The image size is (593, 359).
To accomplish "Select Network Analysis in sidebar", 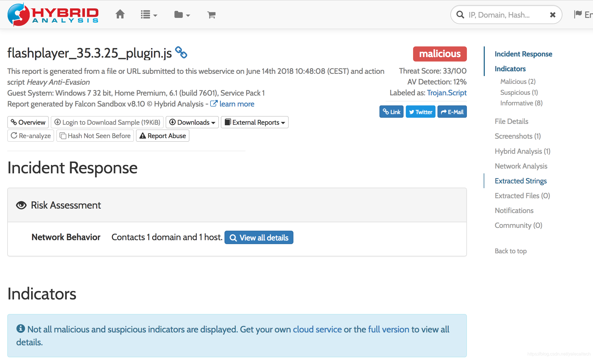I will coord(521,166).
